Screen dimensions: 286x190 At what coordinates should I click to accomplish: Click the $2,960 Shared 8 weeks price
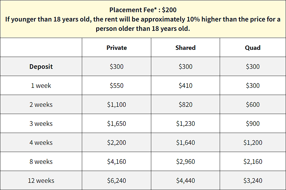pos(185,162)
